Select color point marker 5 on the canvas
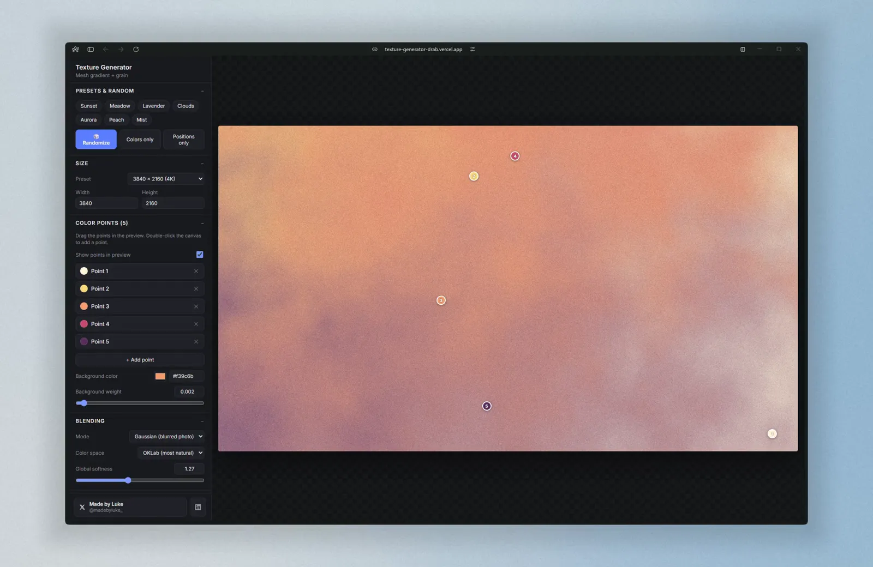This screenshot has width=873, height=567. (487, 406)
